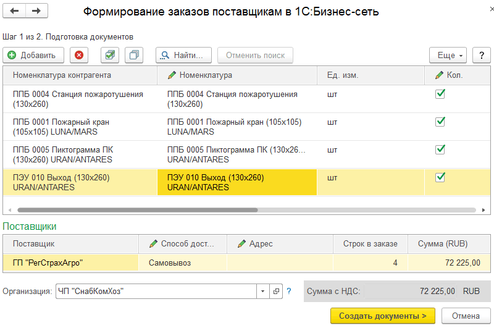Click Отменить поиск button
Image resolution: width=494 pixels, height=328 pixels.
click(255, 55)
